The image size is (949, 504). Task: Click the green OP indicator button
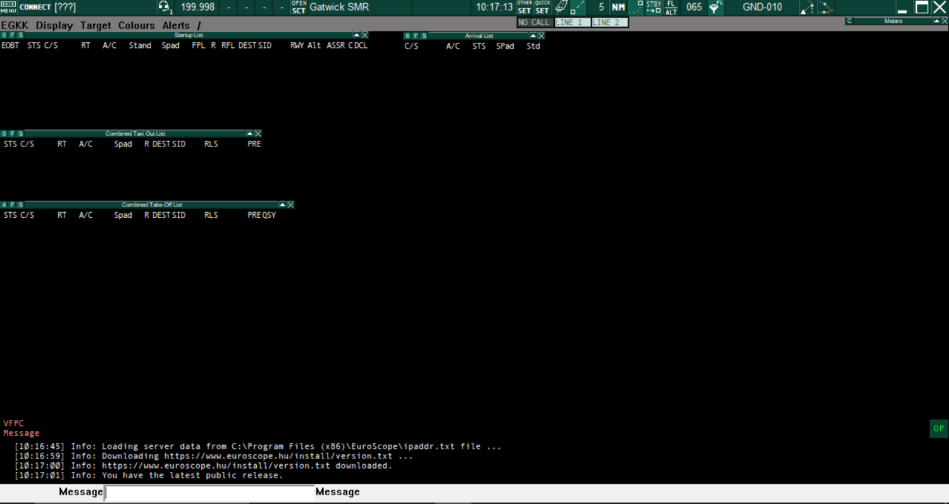[938, 428]
